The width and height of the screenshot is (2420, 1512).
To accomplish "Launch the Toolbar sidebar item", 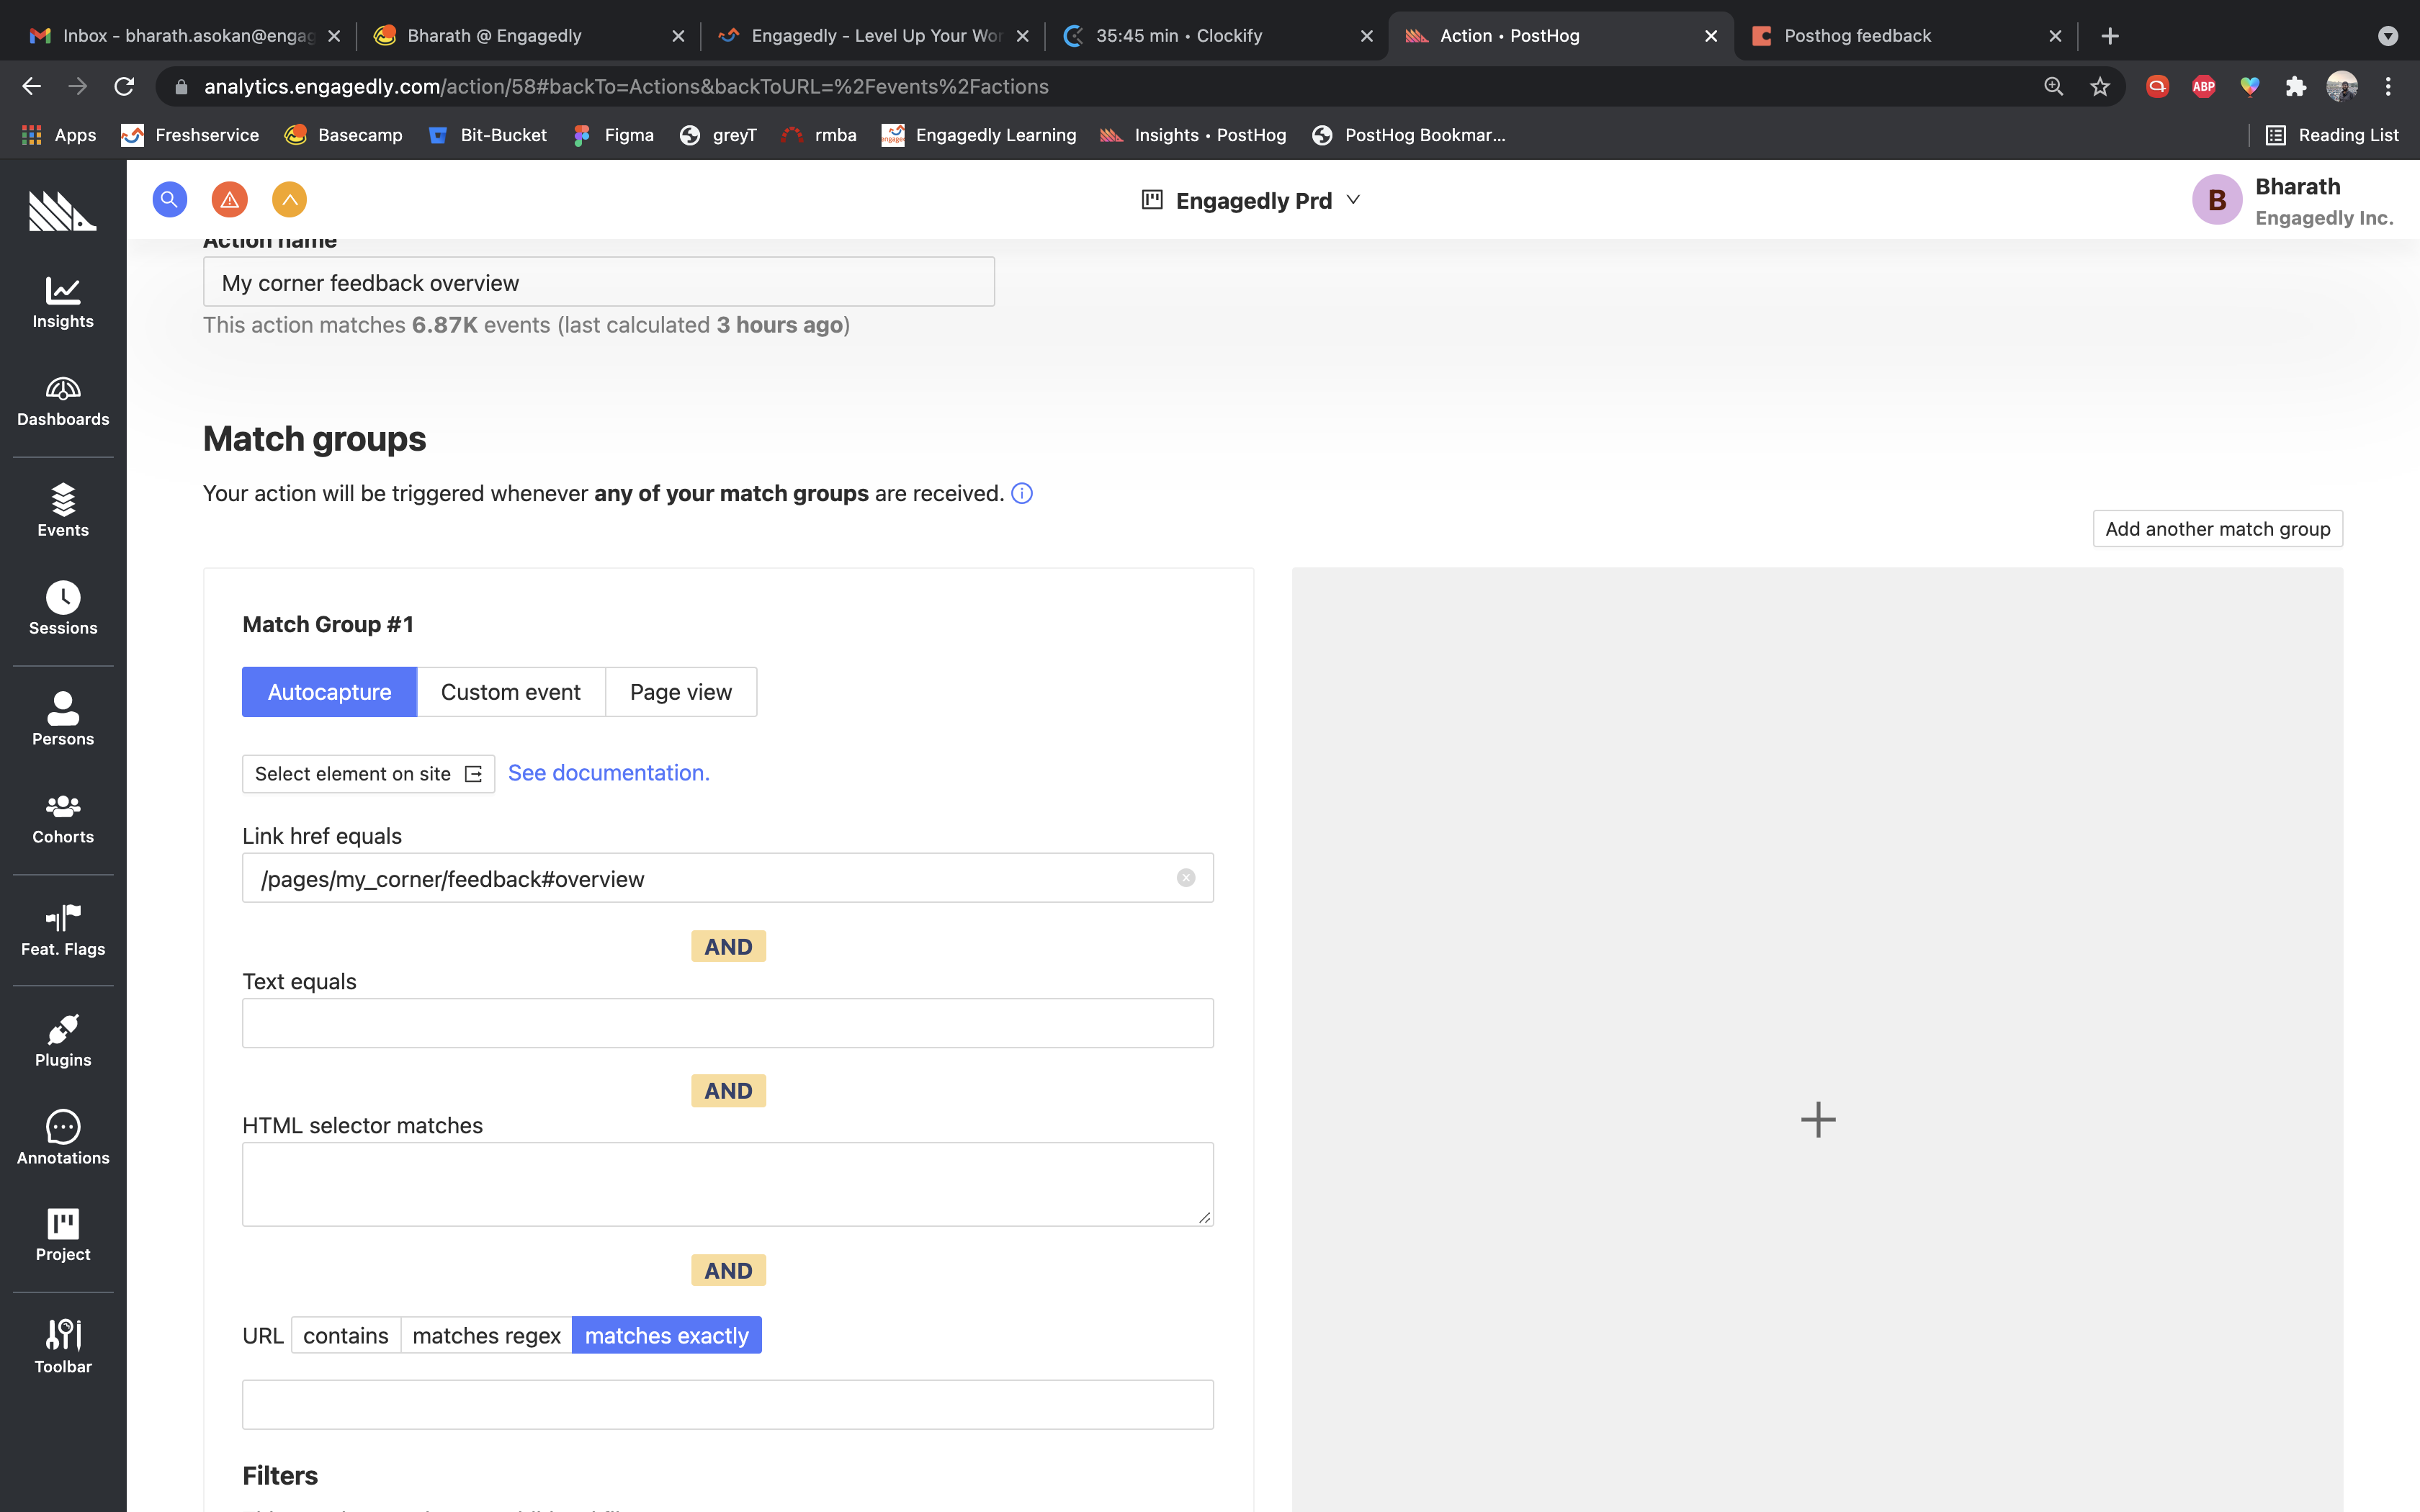I will (x=63, y=1346).
